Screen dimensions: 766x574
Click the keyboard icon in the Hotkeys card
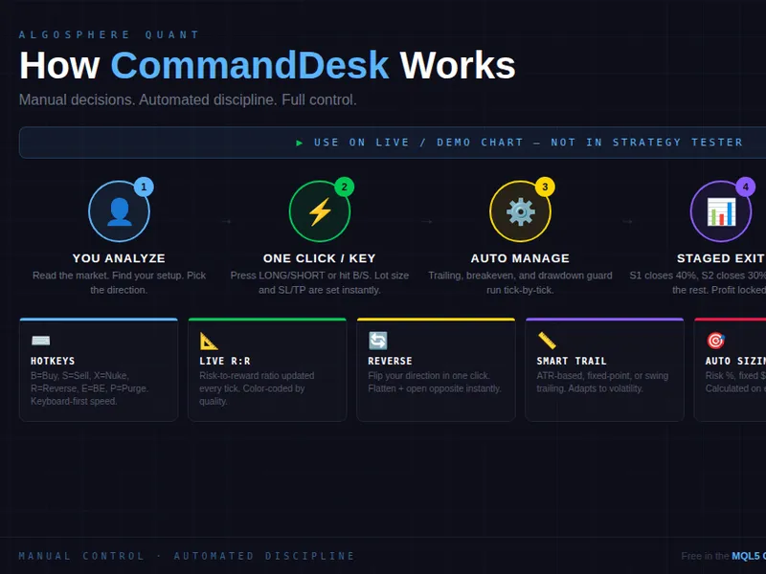40,341
